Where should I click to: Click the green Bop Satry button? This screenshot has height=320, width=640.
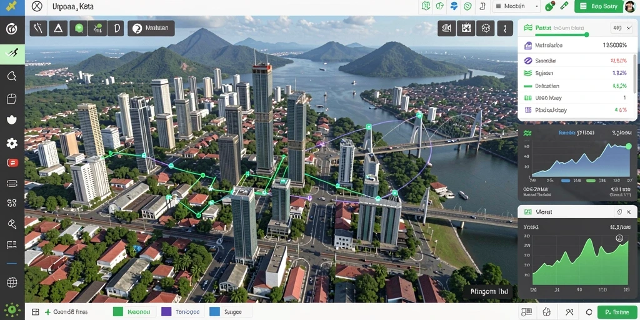599,6
